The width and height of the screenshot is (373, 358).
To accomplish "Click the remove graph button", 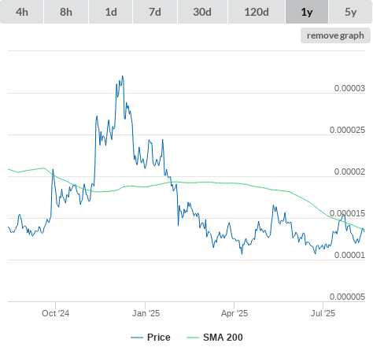I will 335,35.
